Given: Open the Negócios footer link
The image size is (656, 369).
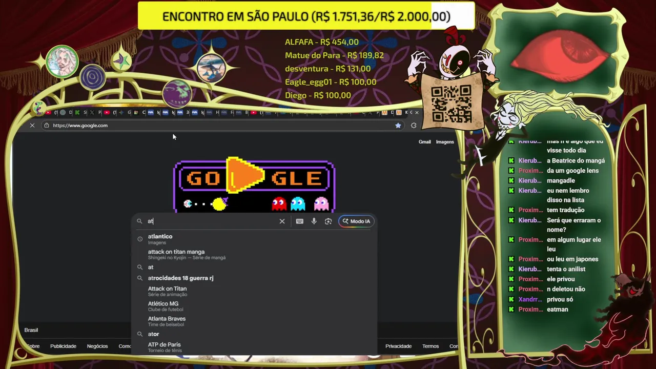Looking at the screenshot, I should point(97,346).
